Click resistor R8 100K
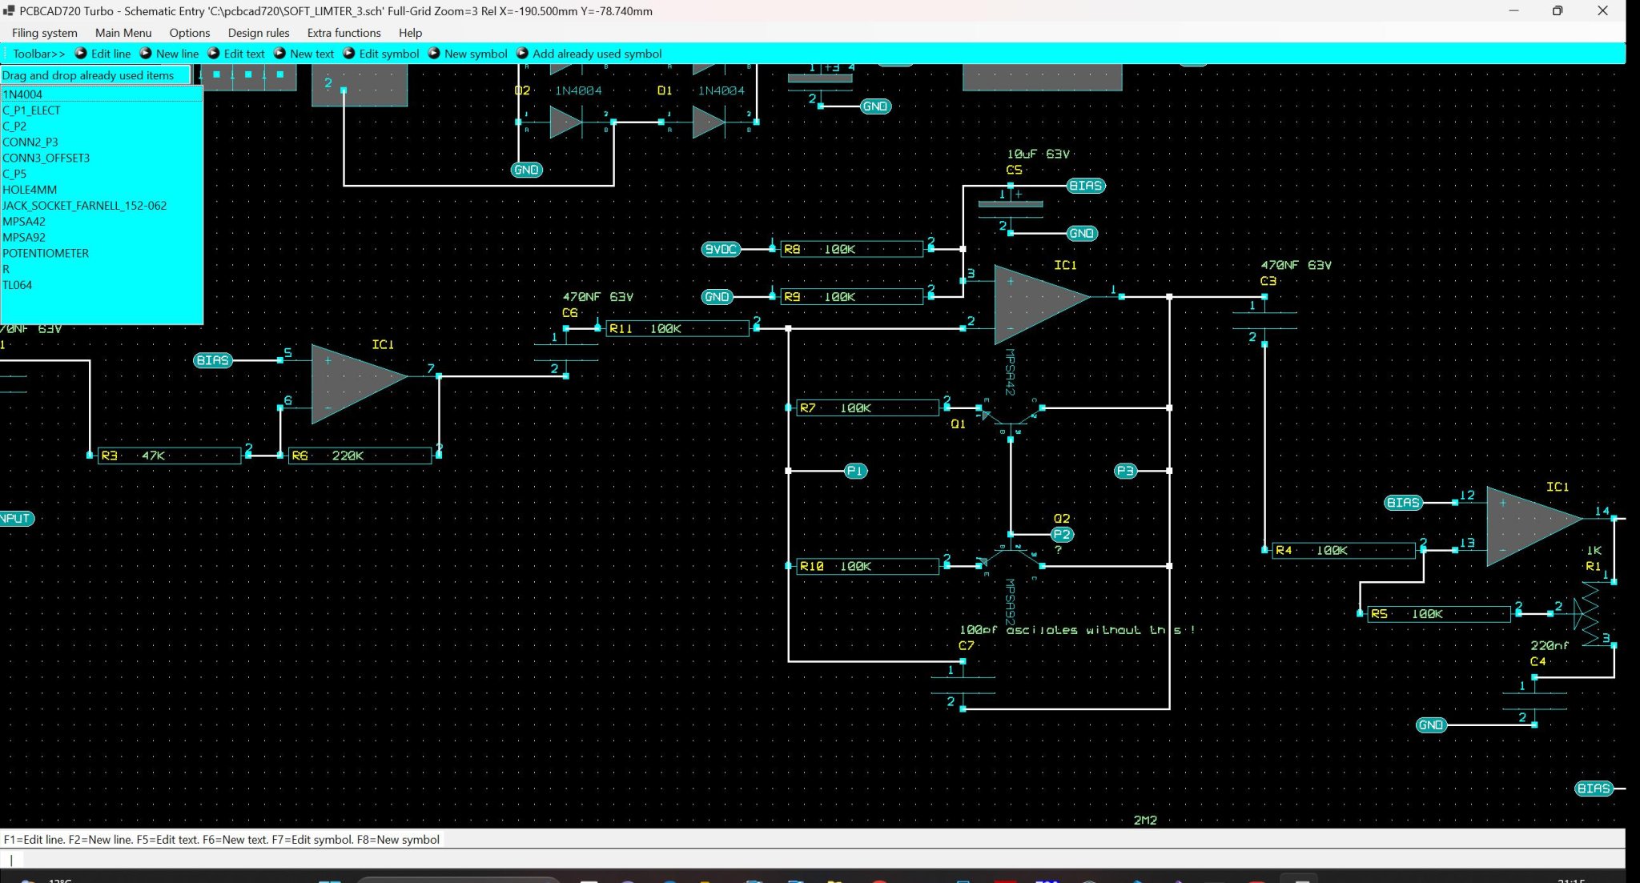The image size is (1640, 883). coord(851,250)
